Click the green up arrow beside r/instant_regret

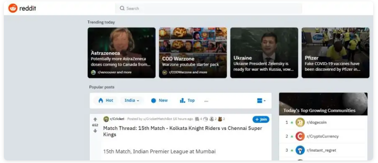click(292, 150)
